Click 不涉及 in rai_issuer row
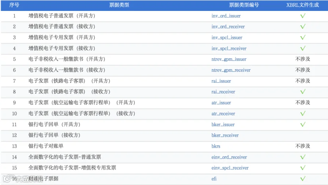Viewport: 328px width, 185px height. (x=302, y=81)
